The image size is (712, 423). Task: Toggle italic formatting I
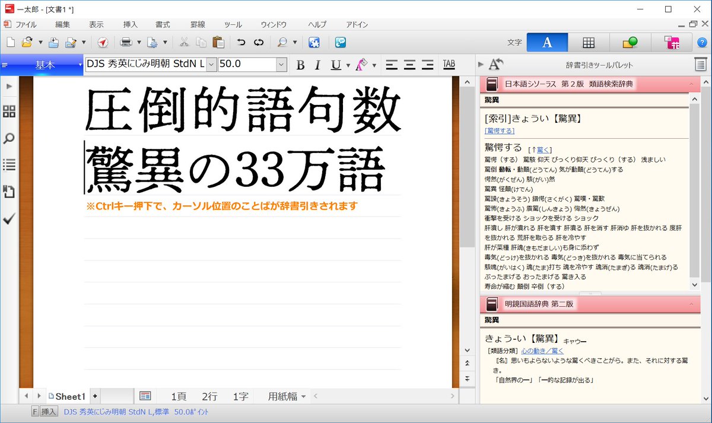tap(317, 65)
